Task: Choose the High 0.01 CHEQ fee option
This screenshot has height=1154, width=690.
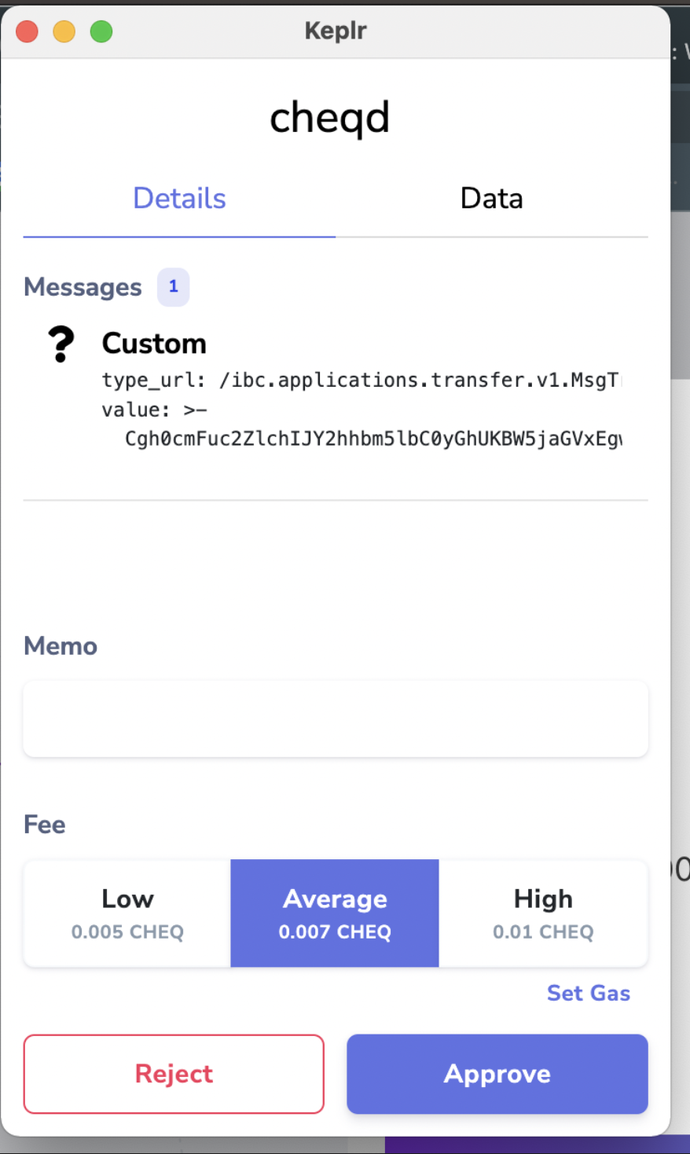Action: (543, 913)
